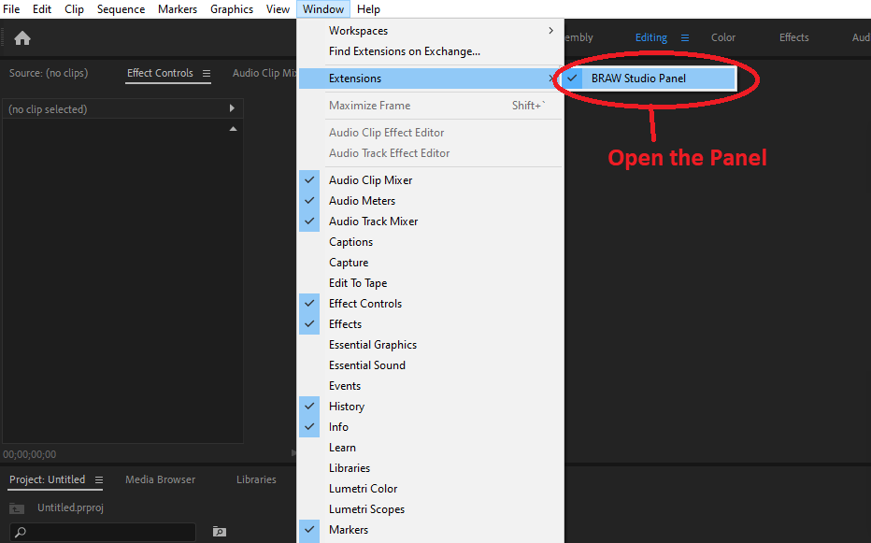
Task: Expand the (no clip selected) arrow
Action: (x=232, y=107)
